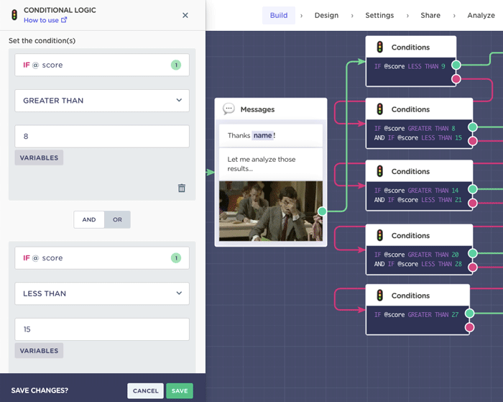Switch to the Settings tab
503x402 pixels.
(379, 15)
